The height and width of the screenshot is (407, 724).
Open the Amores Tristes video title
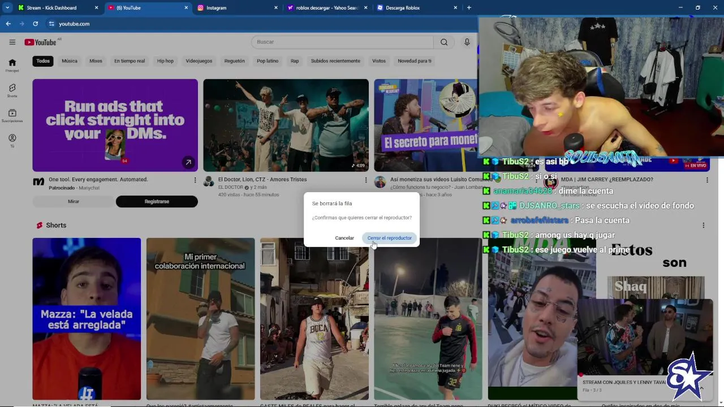pos(262,179)
